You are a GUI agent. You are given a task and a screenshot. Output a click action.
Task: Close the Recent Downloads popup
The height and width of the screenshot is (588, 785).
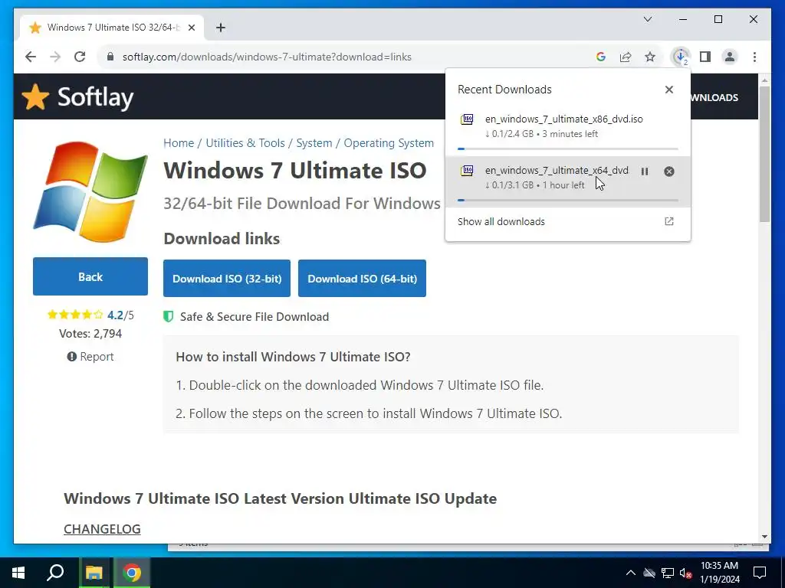click(x=668, y=90)
